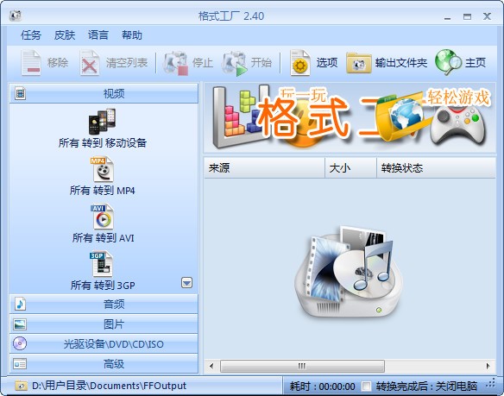
Task: Click the disc icon for DVD\CD\ISO
Action: 20,343
